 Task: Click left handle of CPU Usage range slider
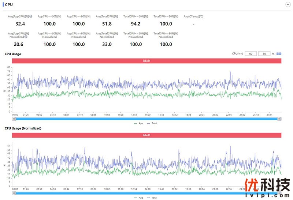[x=14, y=119]
